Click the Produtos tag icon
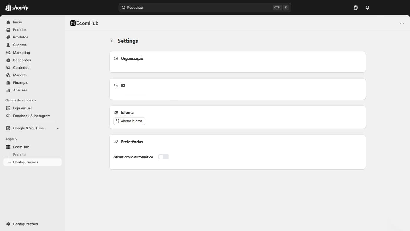The width and height of the screenshot is (410, 231). click(x=8, y=37)
